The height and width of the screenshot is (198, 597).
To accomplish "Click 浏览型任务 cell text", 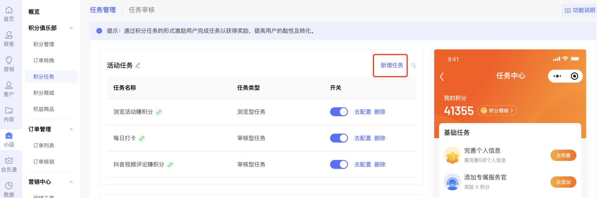I will point(251,112).
